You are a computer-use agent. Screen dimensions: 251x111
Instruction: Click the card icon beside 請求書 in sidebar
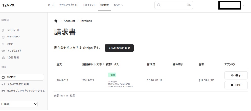coord(3,77)
